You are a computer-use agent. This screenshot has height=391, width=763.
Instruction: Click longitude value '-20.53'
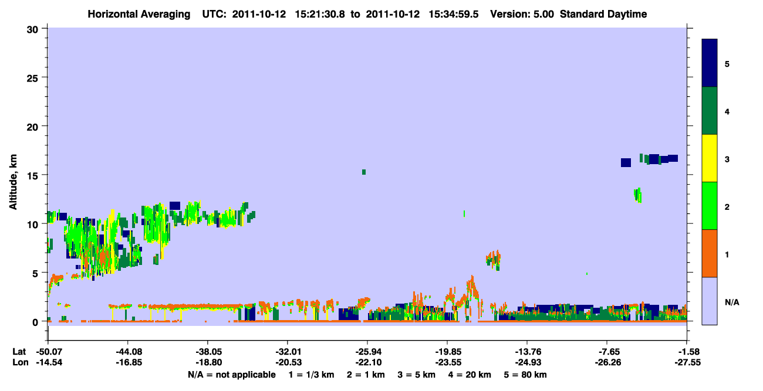click(287, 363)
